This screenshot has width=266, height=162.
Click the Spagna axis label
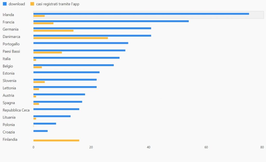(x=9, y=103)
